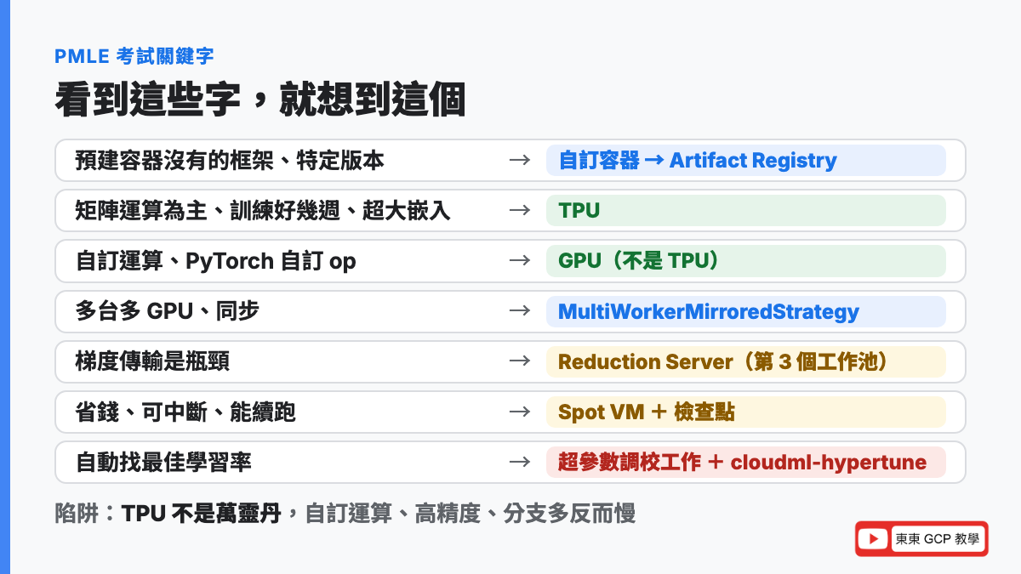Click the text 多台多 GPU、同步
This screenshot has width=1021, height=574.
click(168, 311)
